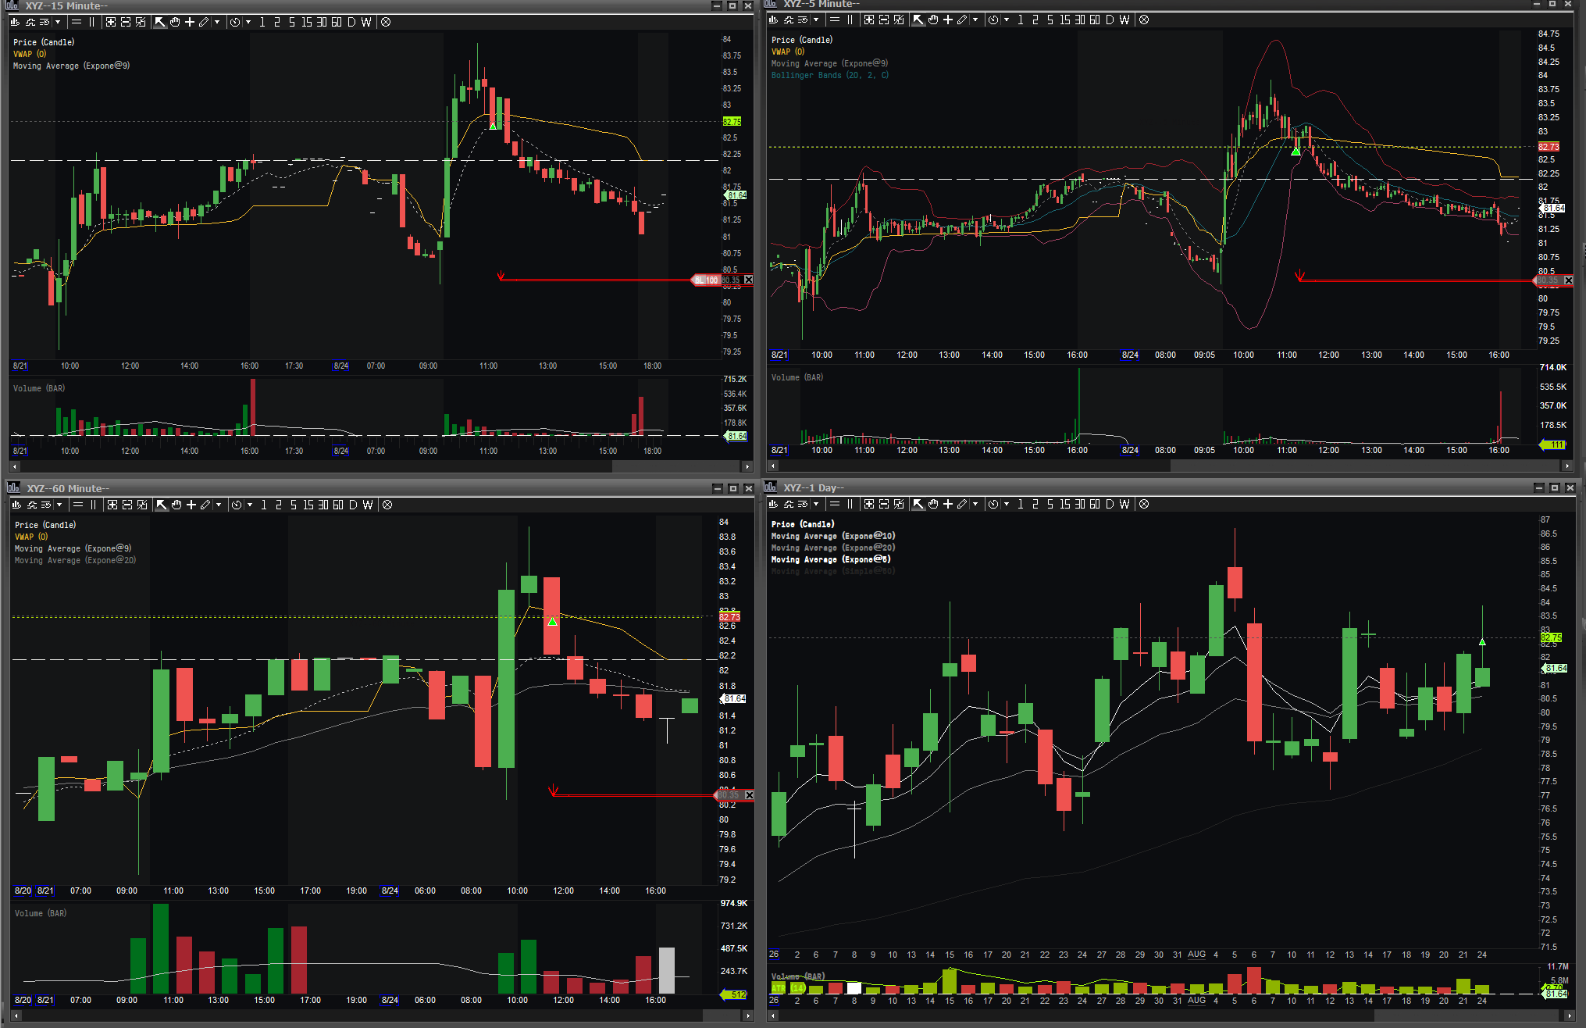Add horizontal line in 5 Minute chart
Image resolution: width=1586 pixels, height=1028 pixels.
[x=835, y=20]
